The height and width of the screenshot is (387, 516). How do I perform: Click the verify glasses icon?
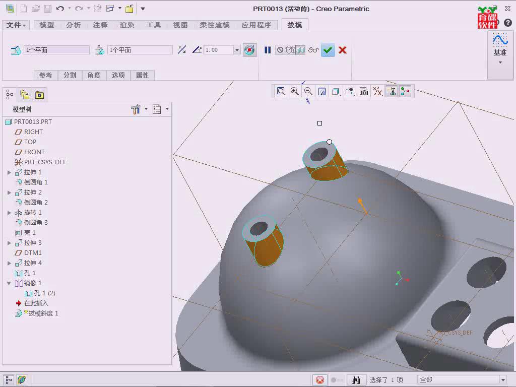[313, 50]
